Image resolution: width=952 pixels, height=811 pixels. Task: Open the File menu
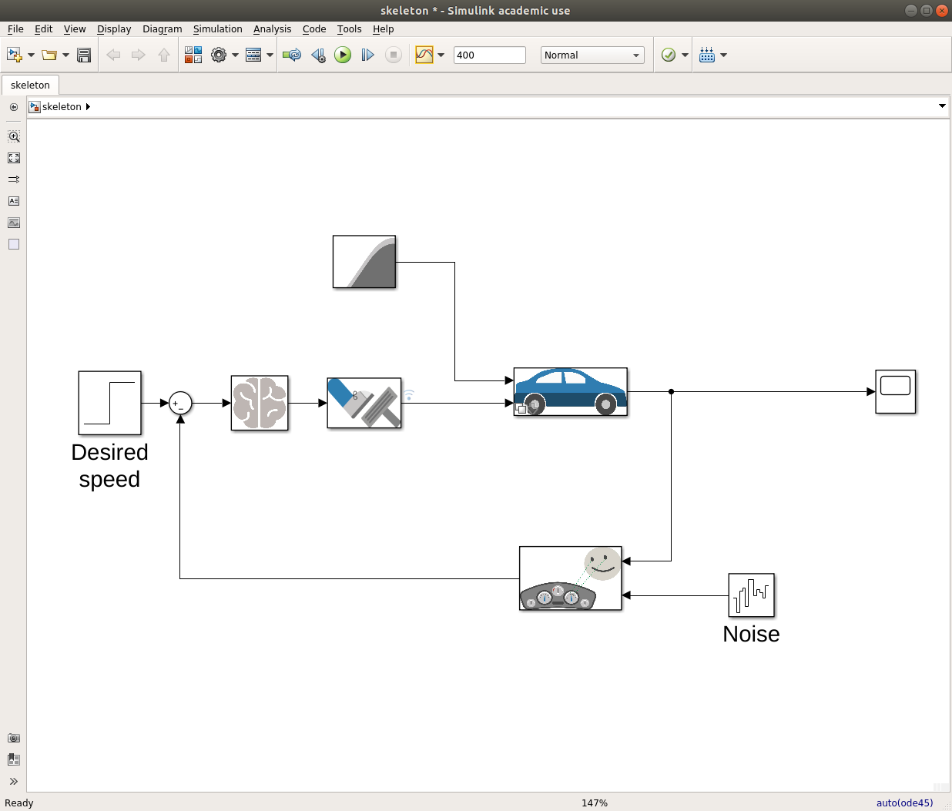click(x=15, y=28)
